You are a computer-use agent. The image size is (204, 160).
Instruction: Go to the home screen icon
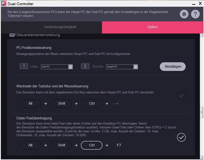(184, 14)
